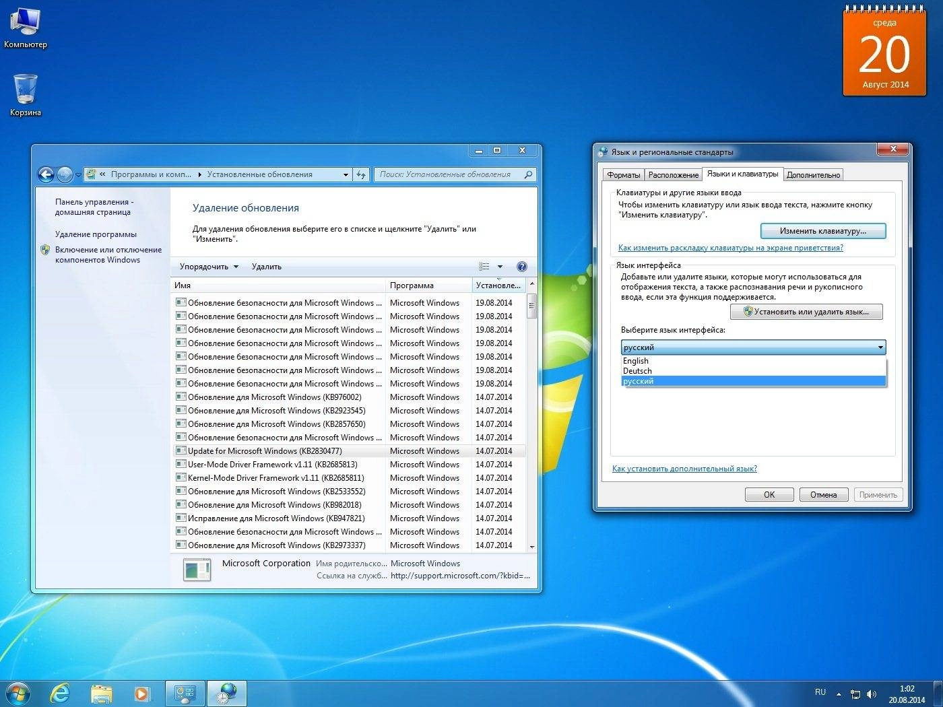
Task: Switch to Расположение tab
Action: [x=673, y=175]
